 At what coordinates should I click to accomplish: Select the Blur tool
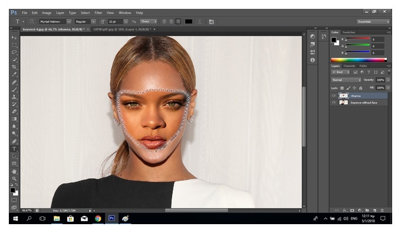pyautogui.click(x=14, y=126)
